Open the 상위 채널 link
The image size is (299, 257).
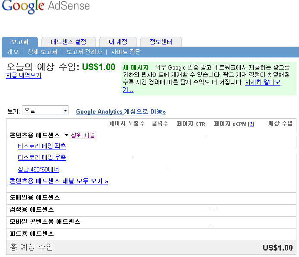tap(83, 135)
